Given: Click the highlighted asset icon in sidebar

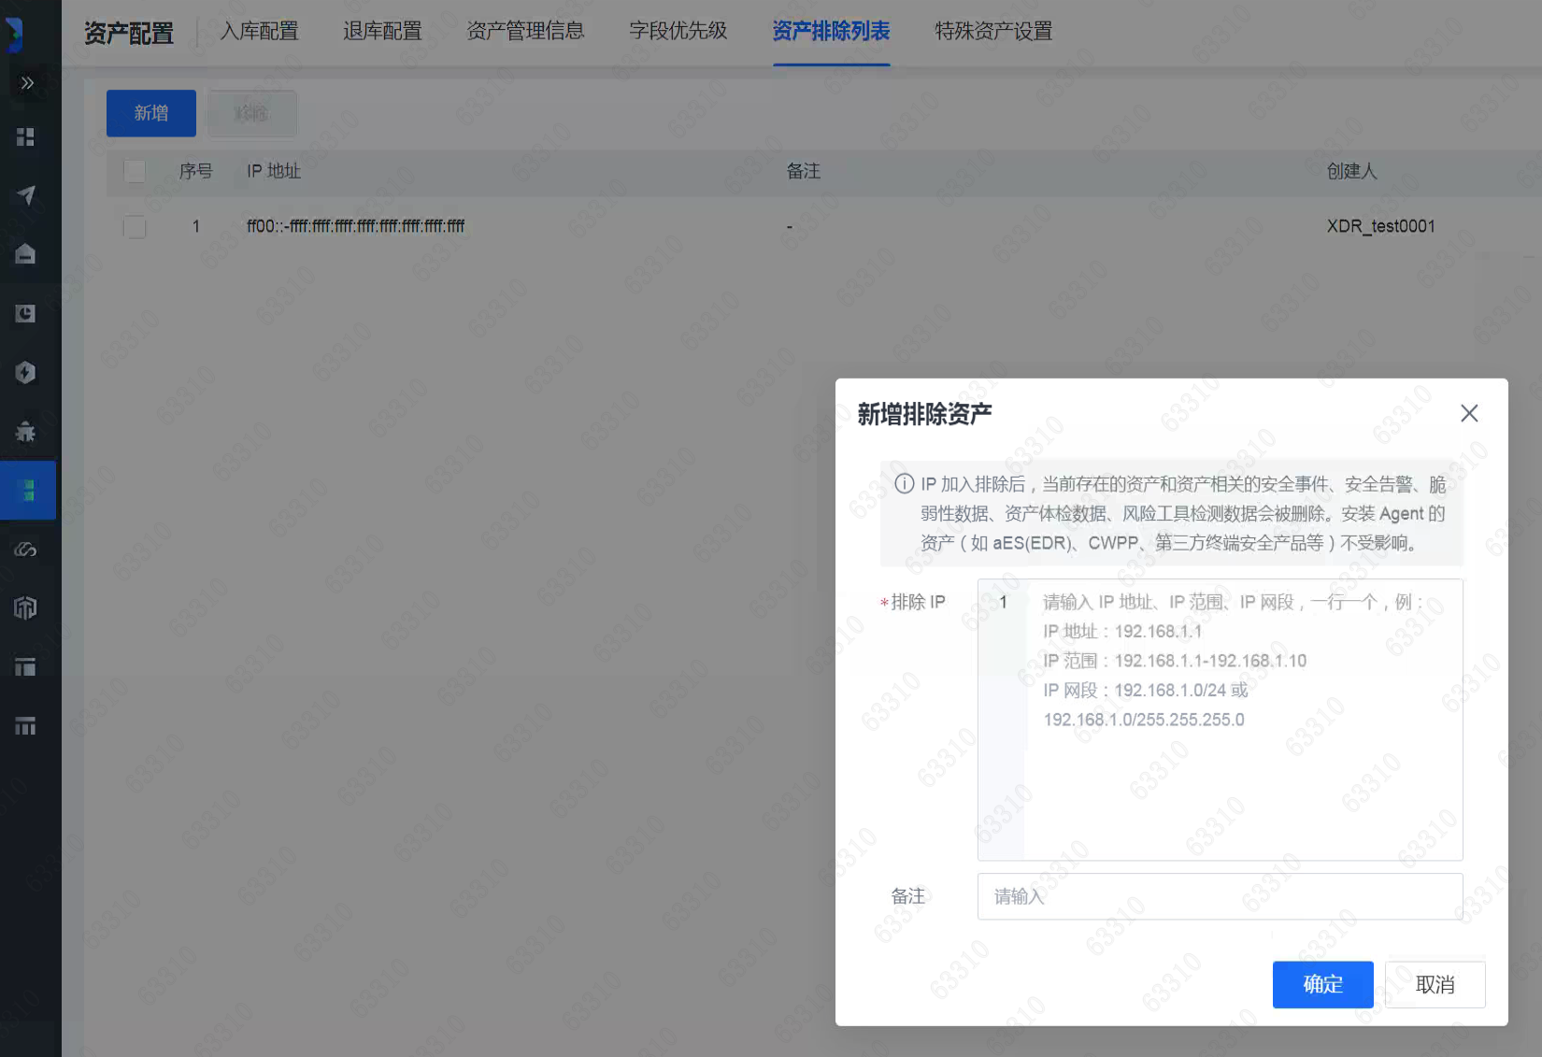Looking at the screenshot, I should click(x=28, y=490).
